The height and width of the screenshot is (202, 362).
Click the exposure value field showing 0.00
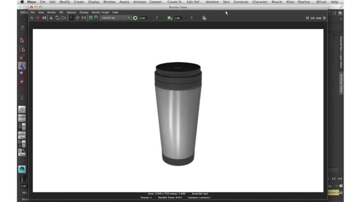point(143,18)
